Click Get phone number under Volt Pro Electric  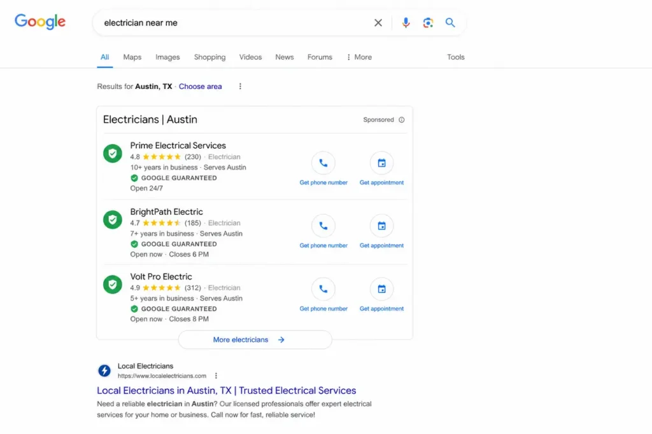[323, 309]
